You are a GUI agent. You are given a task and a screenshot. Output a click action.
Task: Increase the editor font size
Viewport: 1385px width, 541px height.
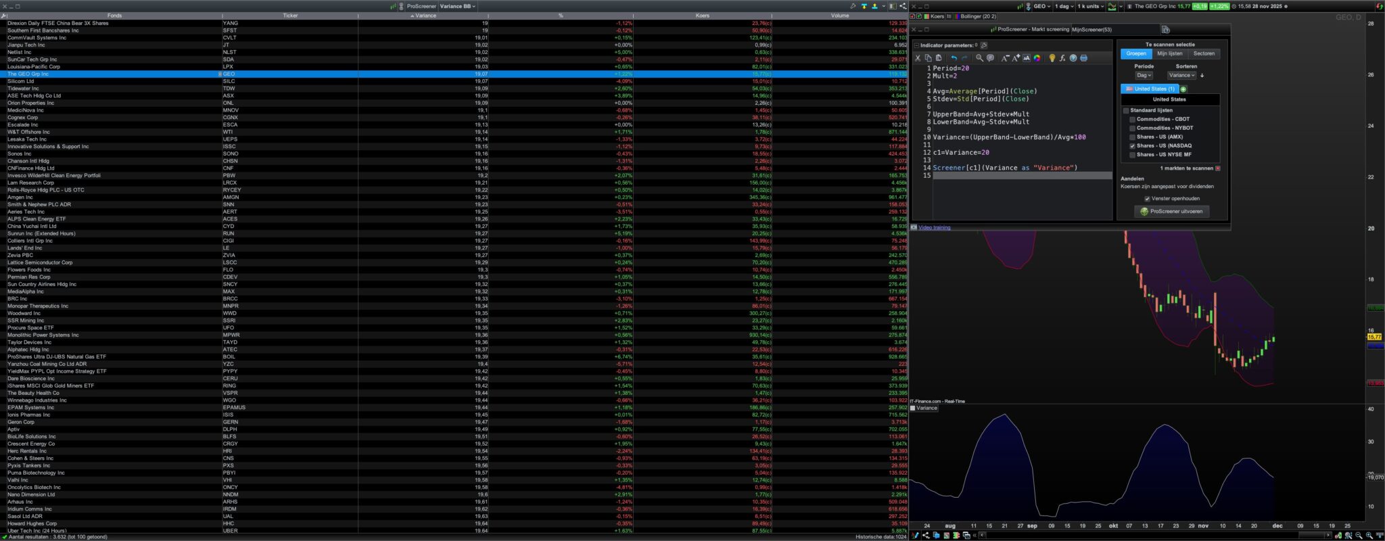(x=1016, y=58)
